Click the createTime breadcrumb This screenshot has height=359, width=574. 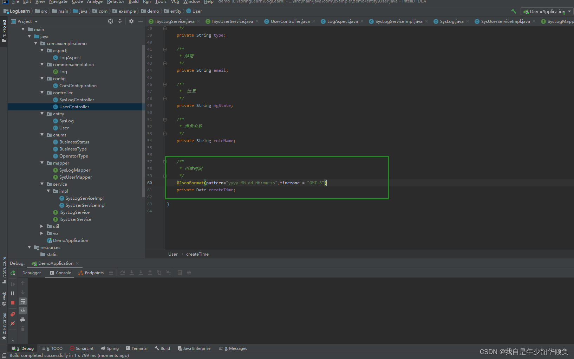pos(197,254)
